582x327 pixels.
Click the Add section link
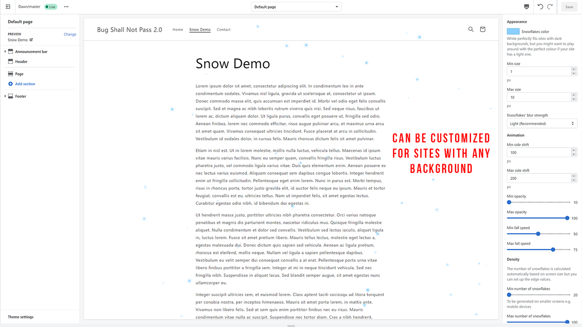point(25,84)
